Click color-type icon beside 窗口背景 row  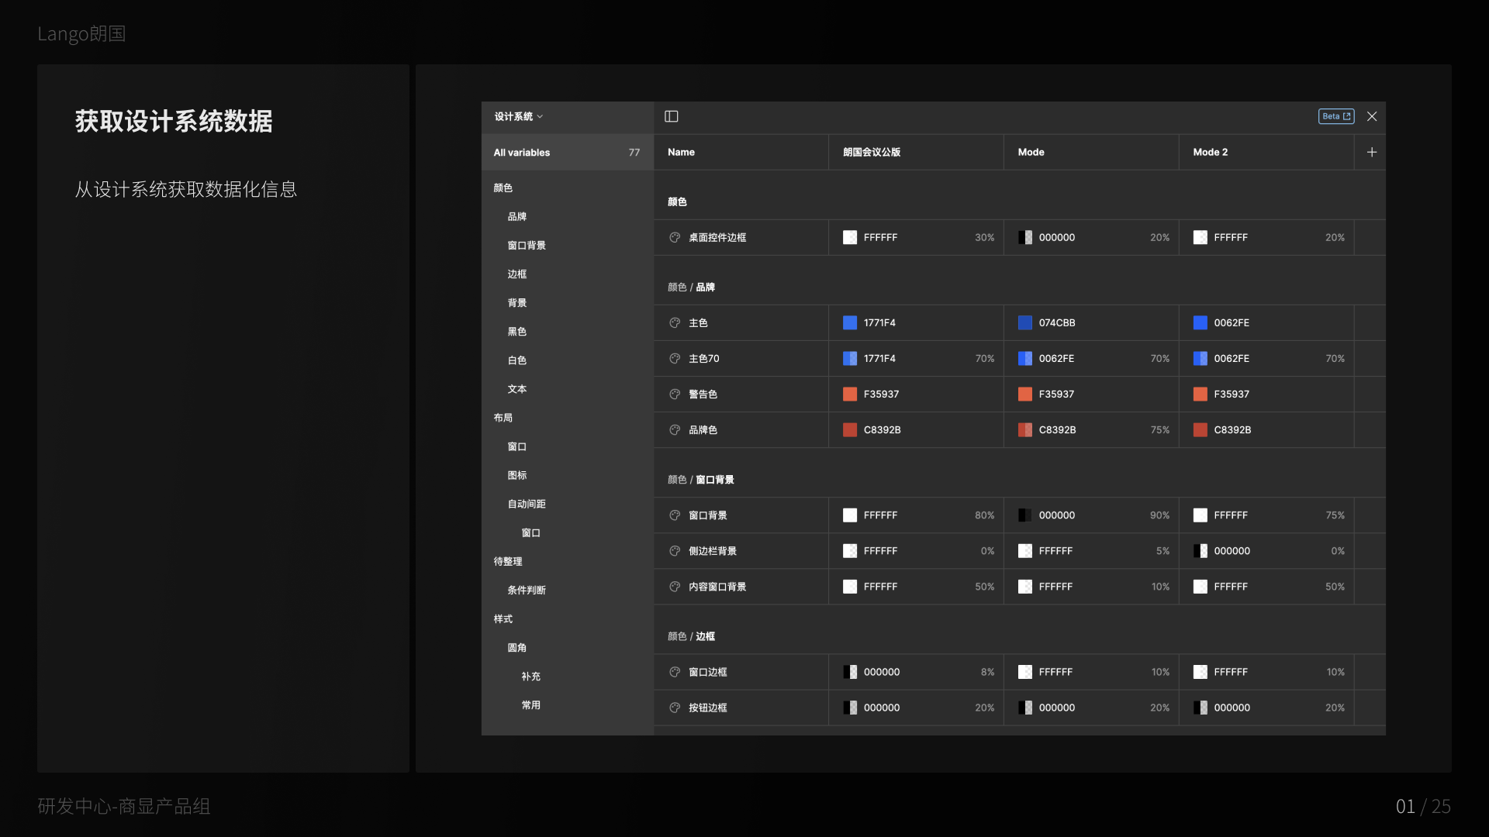coord(675,515)
